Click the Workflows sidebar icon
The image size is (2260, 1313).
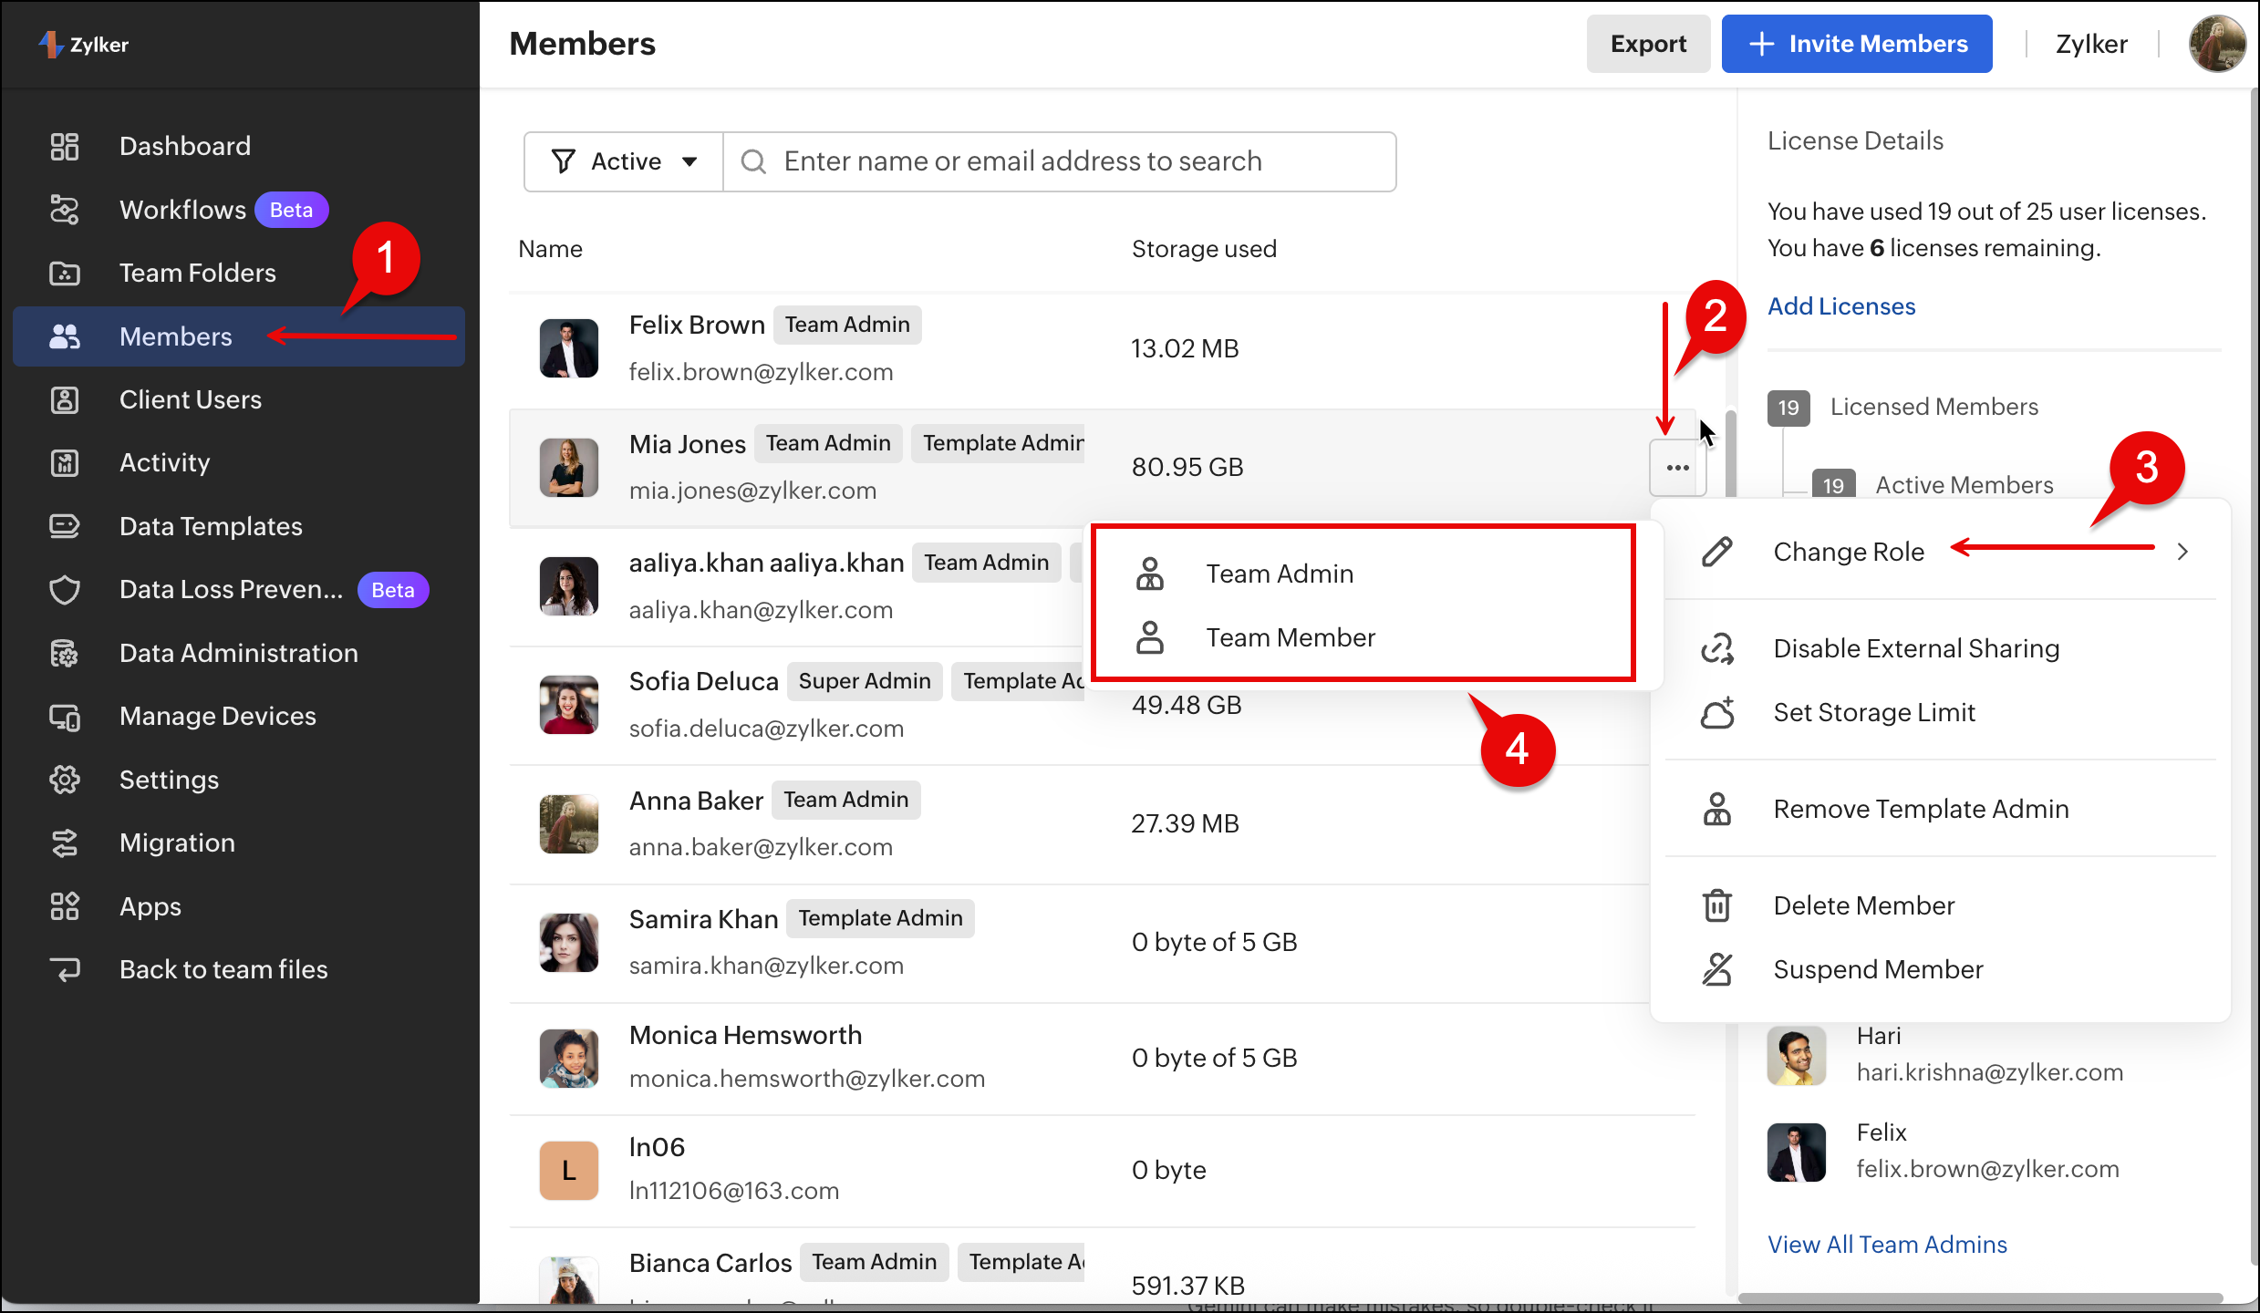point(65,210)
